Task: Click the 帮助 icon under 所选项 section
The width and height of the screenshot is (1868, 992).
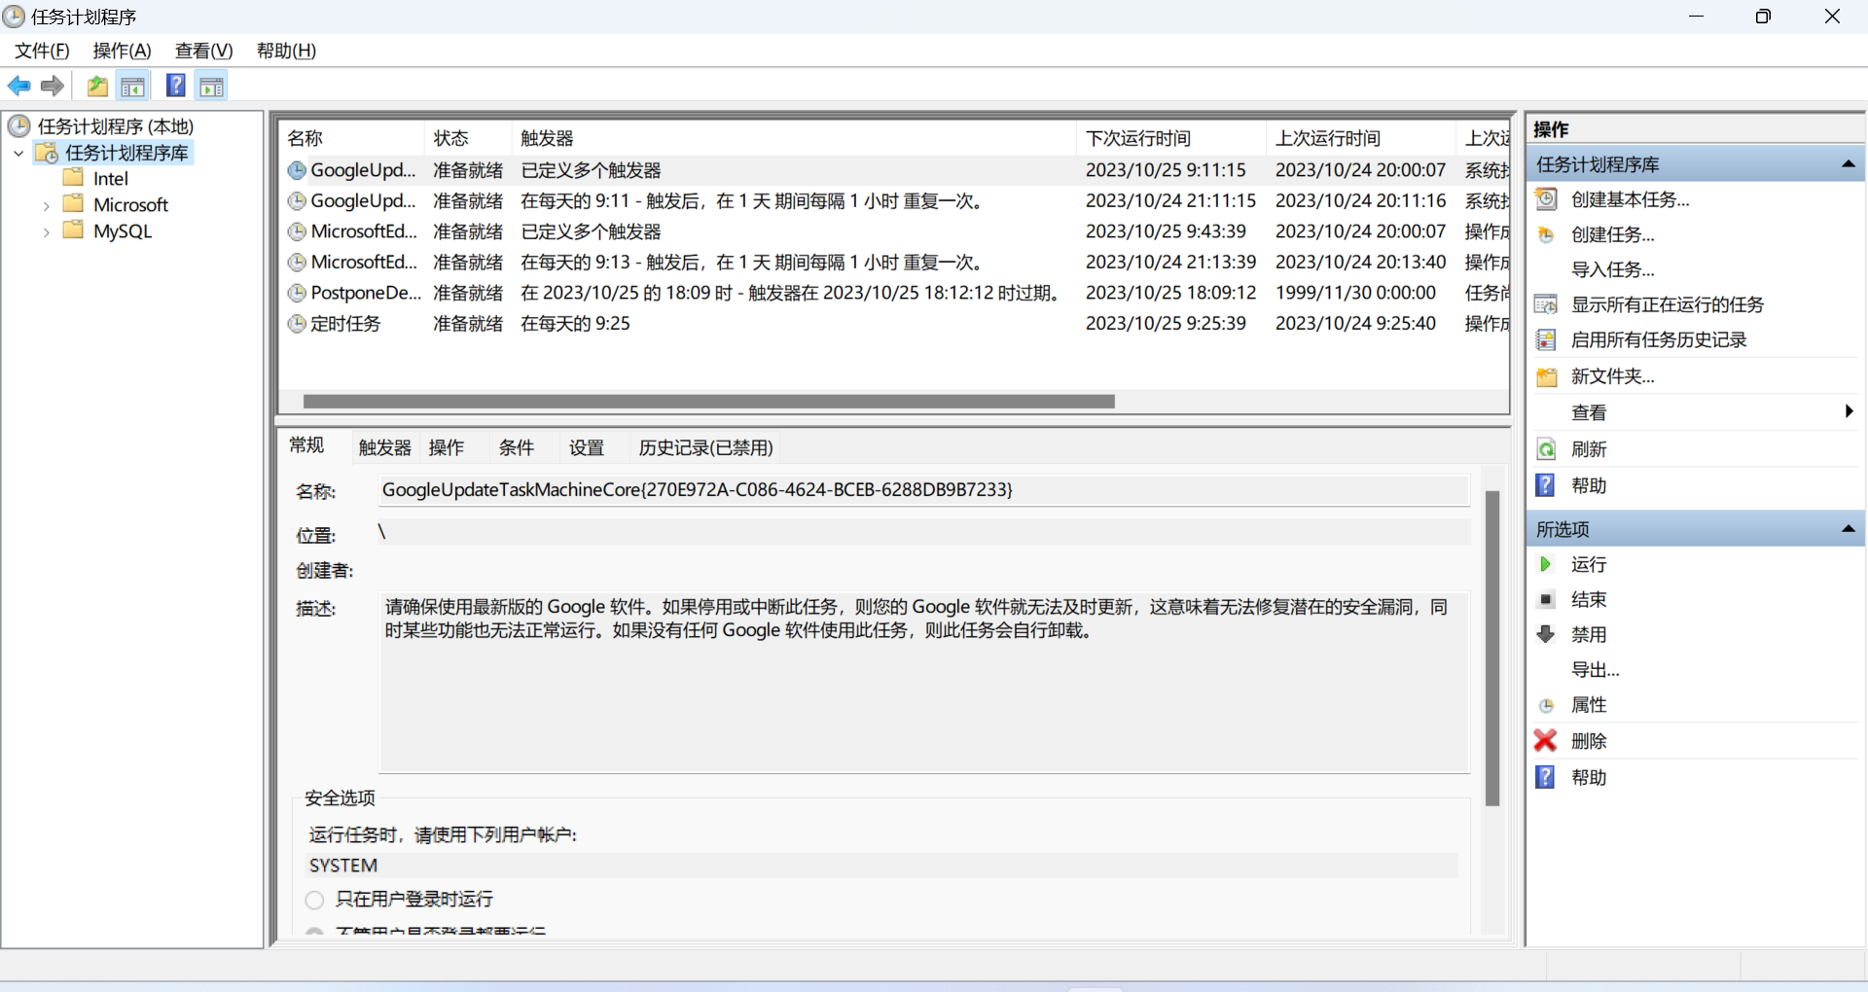Action: pos(1545,777)
